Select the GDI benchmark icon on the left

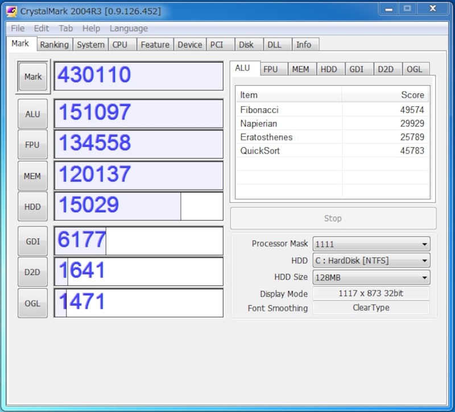pyautogui.click(x=32, y=241)
